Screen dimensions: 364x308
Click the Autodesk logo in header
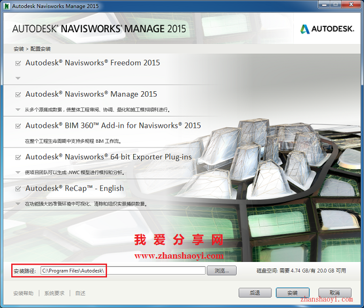pos(327,29)
